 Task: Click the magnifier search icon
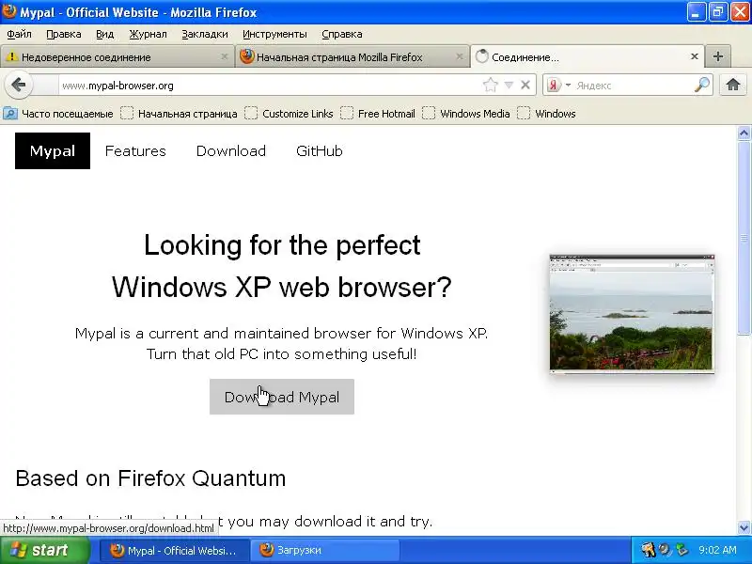(x=701, y=85)
